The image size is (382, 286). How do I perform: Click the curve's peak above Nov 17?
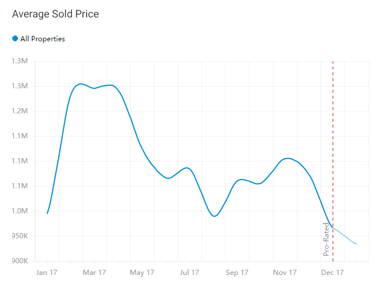pos(287,158)
